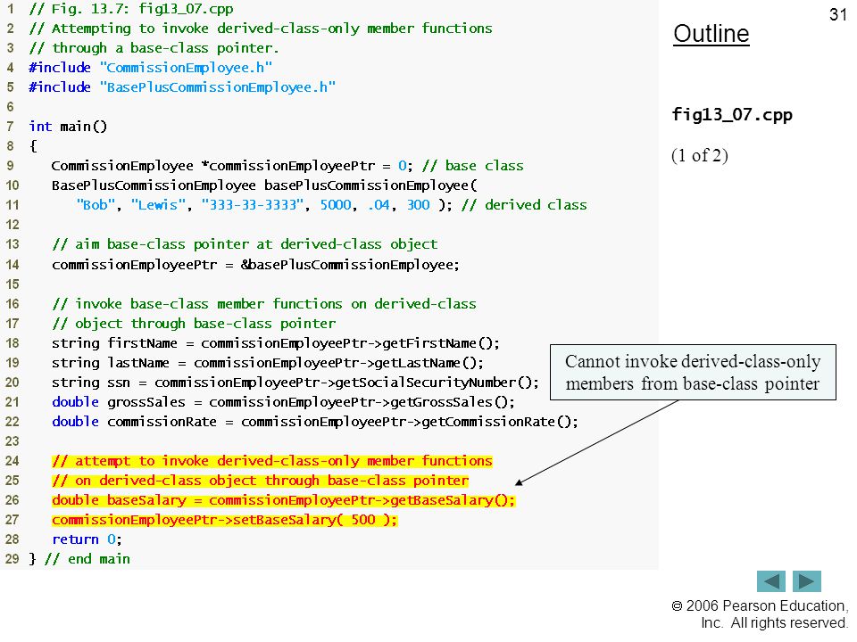Click the Outline heading link
Screen dimensions: 857x642
click(x=711, y=34)
